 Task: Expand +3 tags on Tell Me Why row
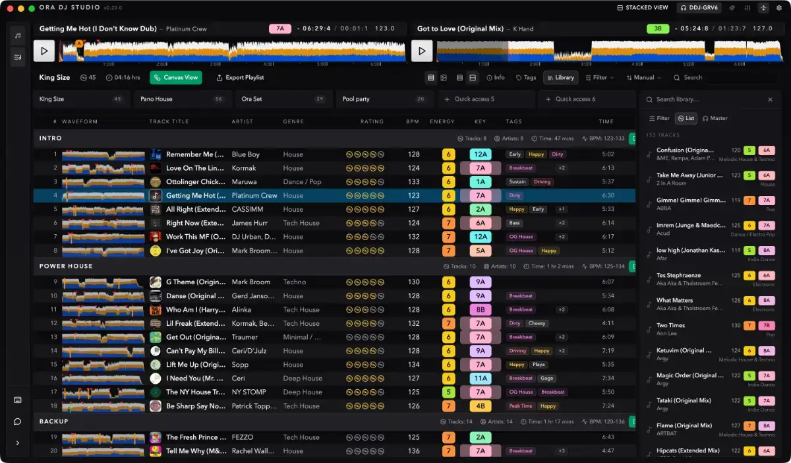point(562,451)
